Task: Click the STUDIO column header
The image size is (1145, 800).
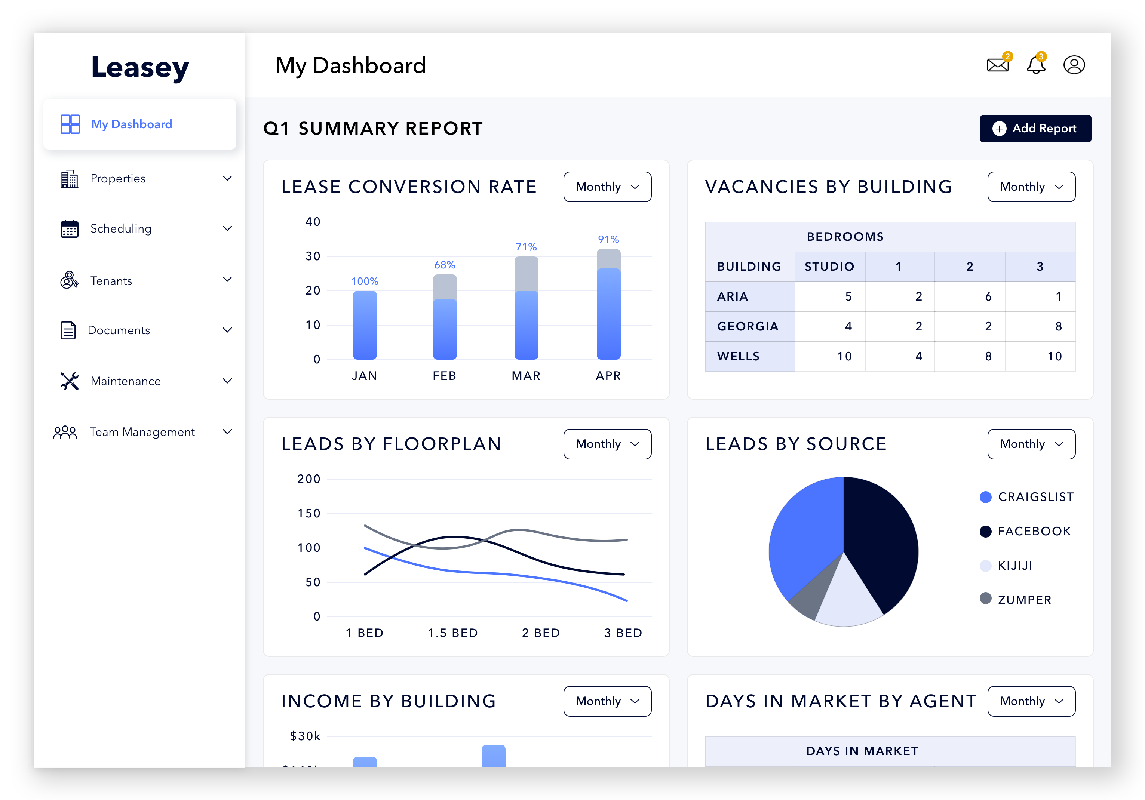Action: coord(830,267)
